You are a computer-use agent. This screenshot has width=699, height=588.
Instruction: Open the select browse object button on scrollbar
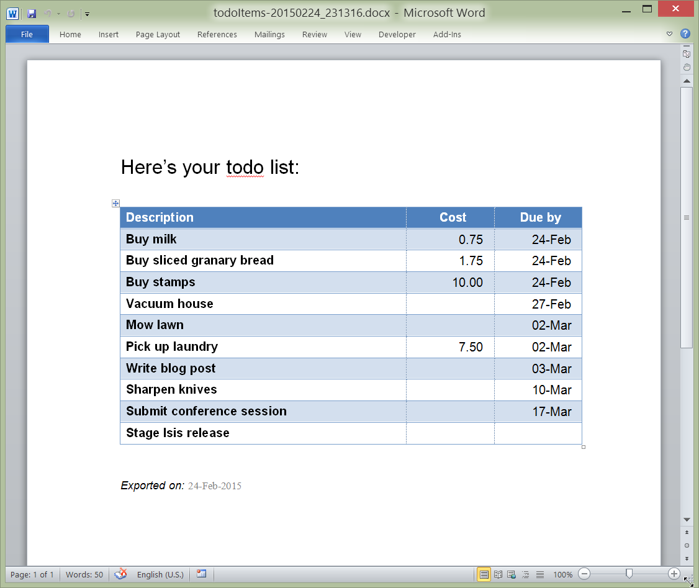coord(686,545)
